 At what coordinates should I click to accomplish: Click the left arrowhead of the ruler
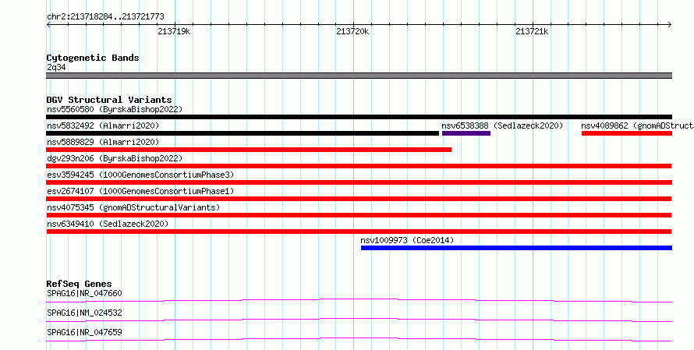48,25
